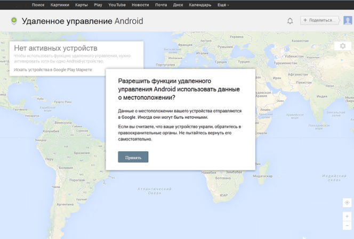Open Календарь in the top bar
Screen dimensions: 354x239
coord(200,5)
